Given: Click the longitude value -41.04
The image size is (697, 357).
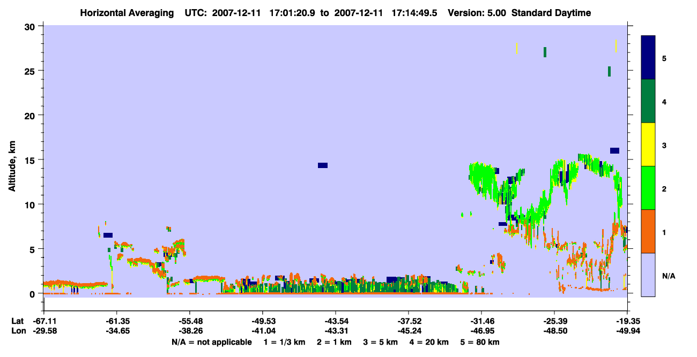Looking at the screenshot, I should pos(263,331).
